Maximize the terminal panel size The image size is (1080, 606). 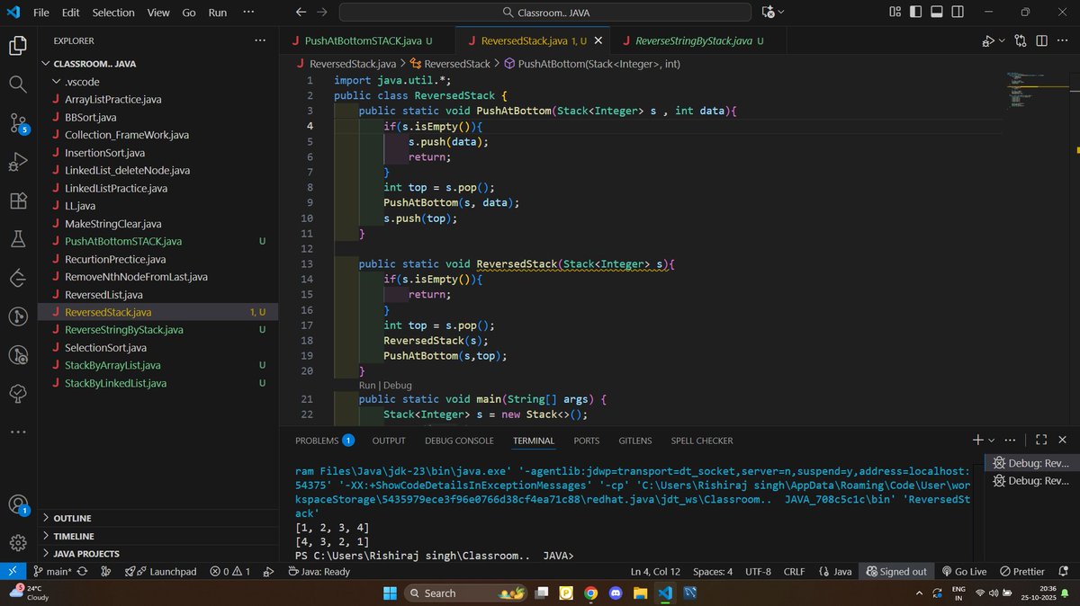point(1041,440)
